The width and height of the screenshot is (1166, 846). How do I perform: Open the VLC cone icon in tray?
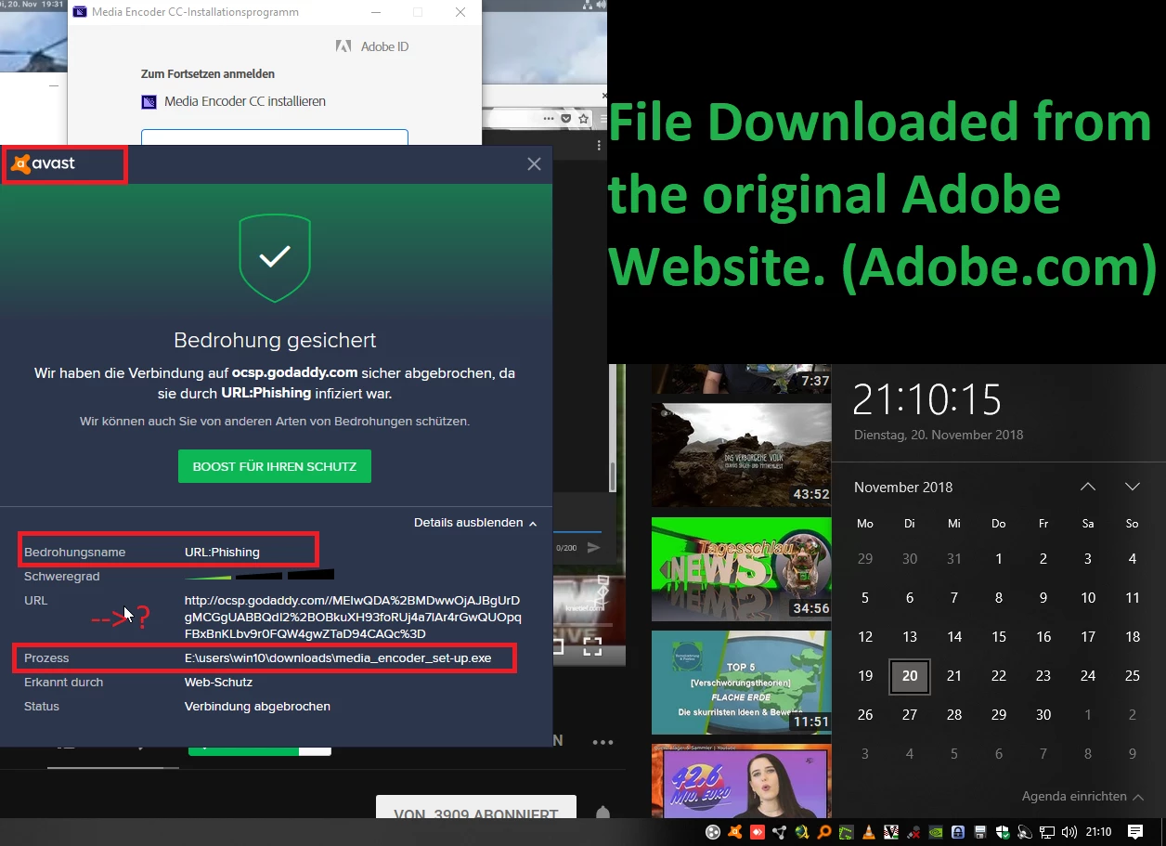(x=868, y=832)
